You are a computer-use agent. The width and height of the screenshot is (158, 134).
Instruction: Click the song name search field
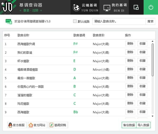pyautogui.click(x=119, y=21)
